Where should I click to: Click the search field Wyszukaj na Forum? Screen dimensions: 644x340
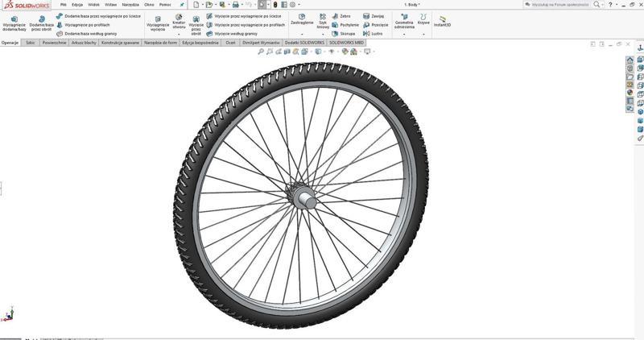pyautogui.click(x=556, y=5)
